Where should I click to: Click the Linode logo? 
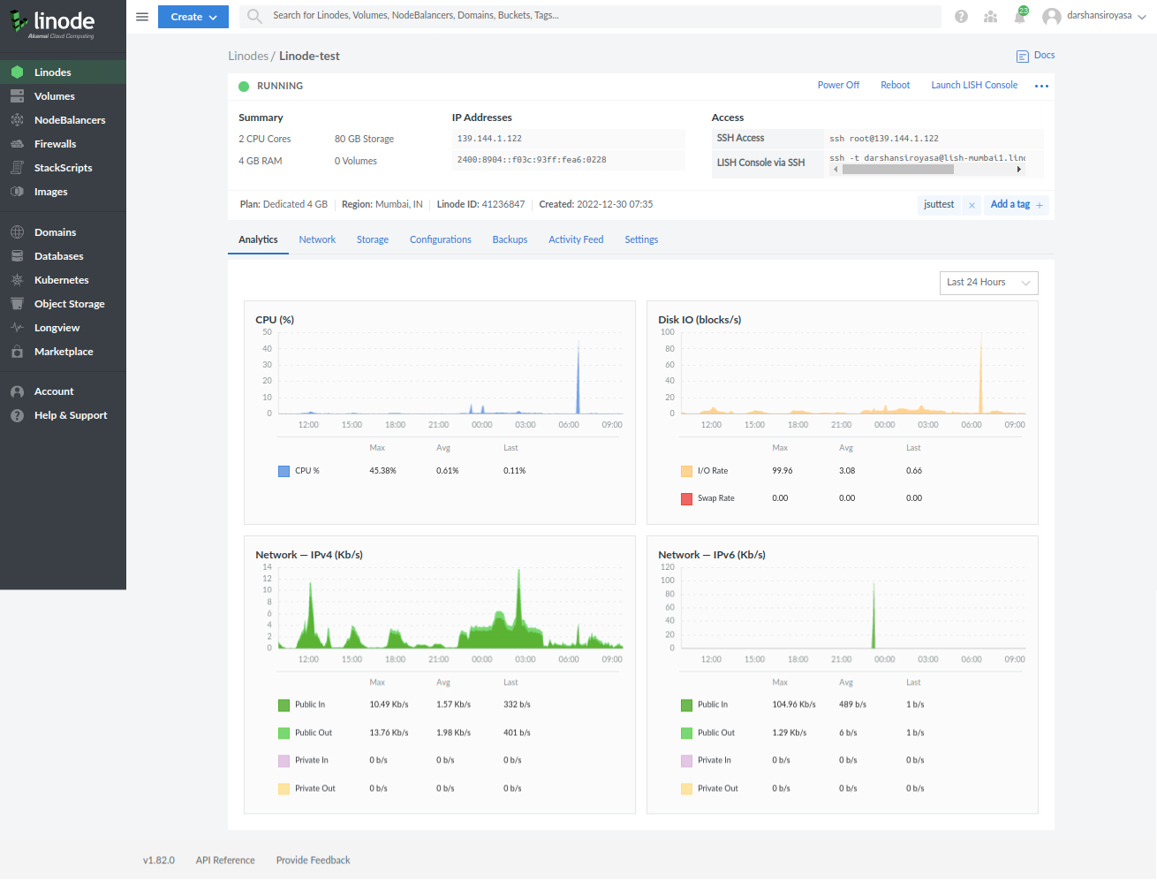[53, 23]
